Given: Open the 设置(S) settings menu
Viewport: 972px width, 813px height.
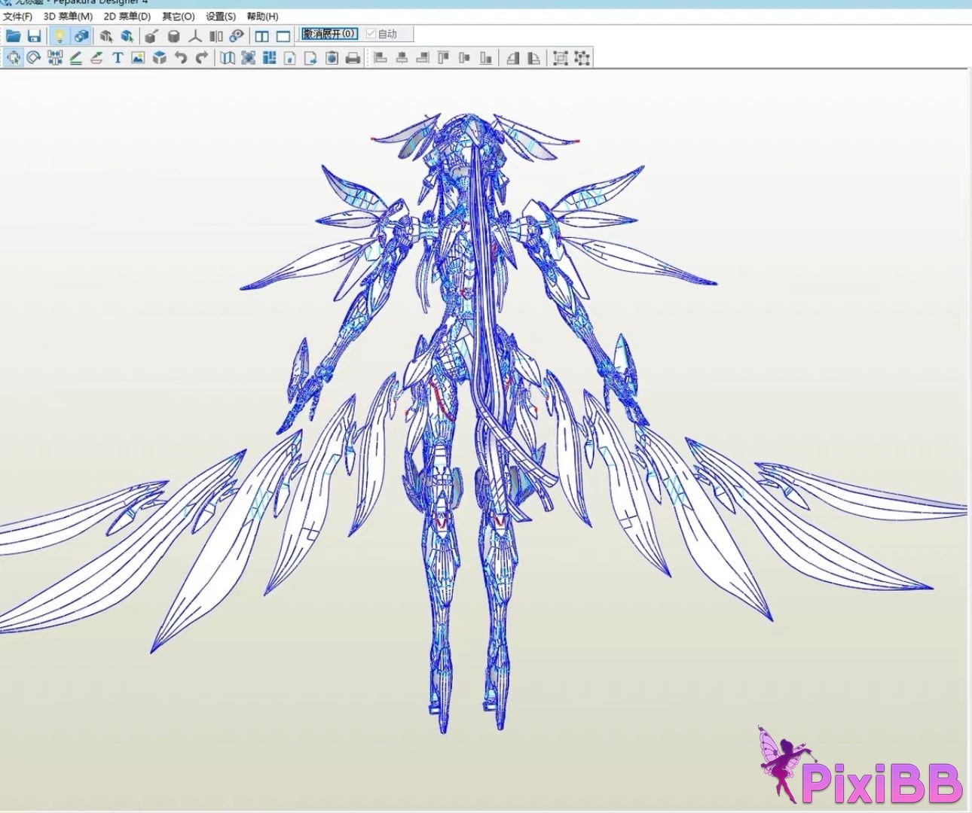Looking at the screenshot, I should 220,16.
